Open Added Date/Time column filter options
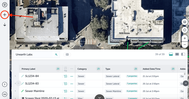Screen dimensions: 189x99 [x=173, y=69]
